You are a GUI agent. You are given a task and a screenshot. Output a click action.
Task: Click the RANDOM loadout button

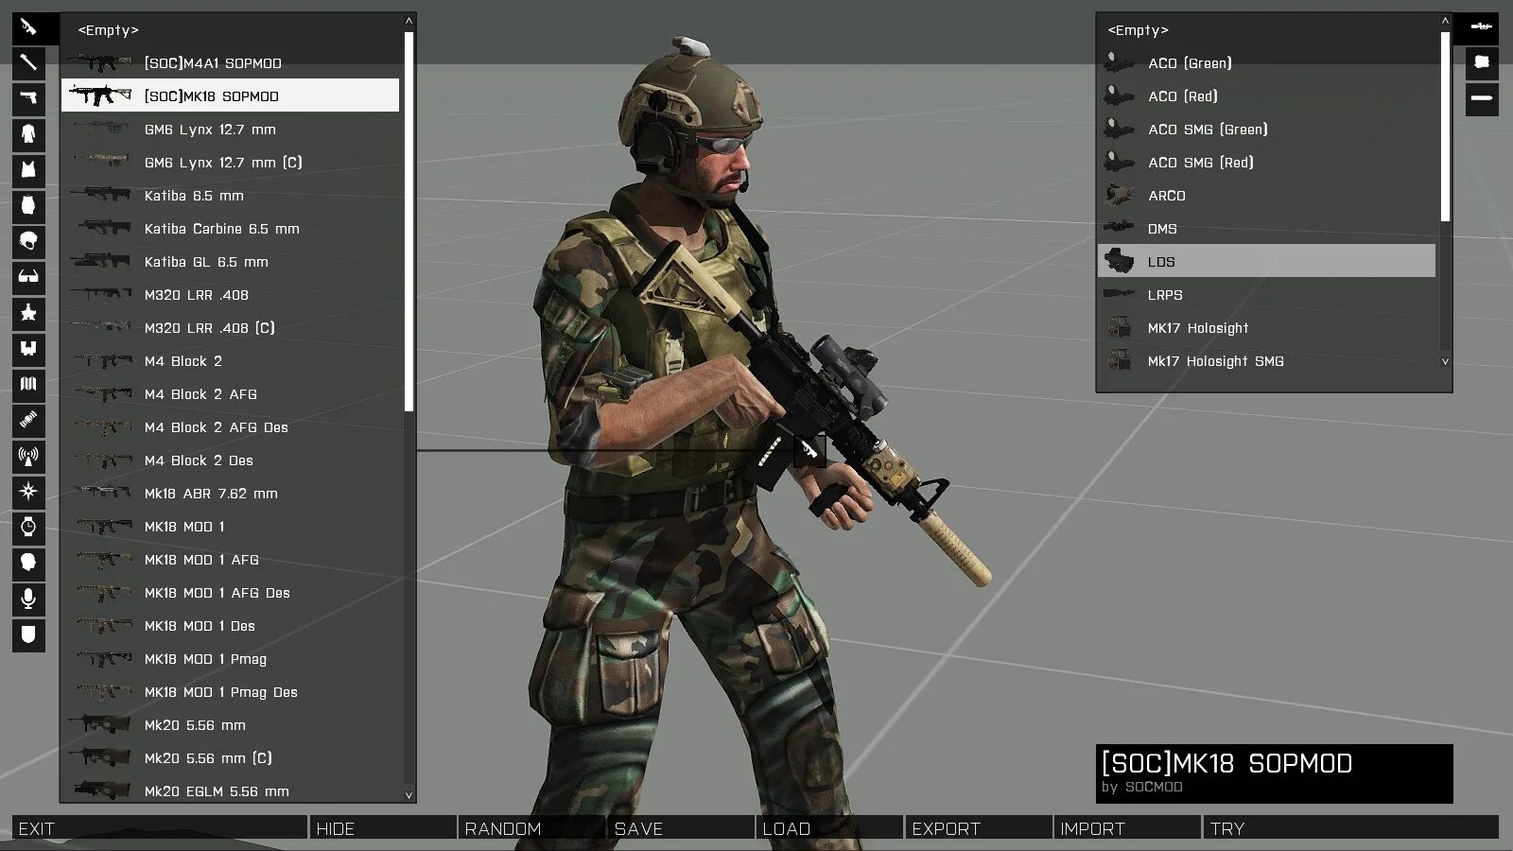pos(532,827)
